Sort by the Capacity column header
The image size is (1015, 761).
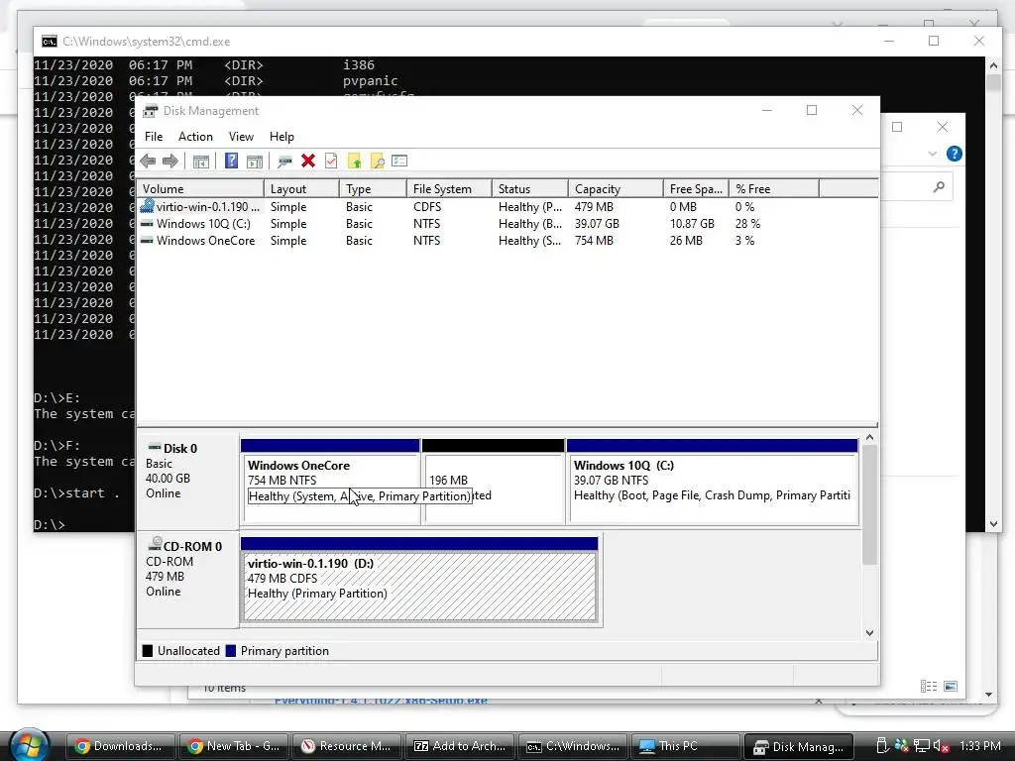(617, 189)
